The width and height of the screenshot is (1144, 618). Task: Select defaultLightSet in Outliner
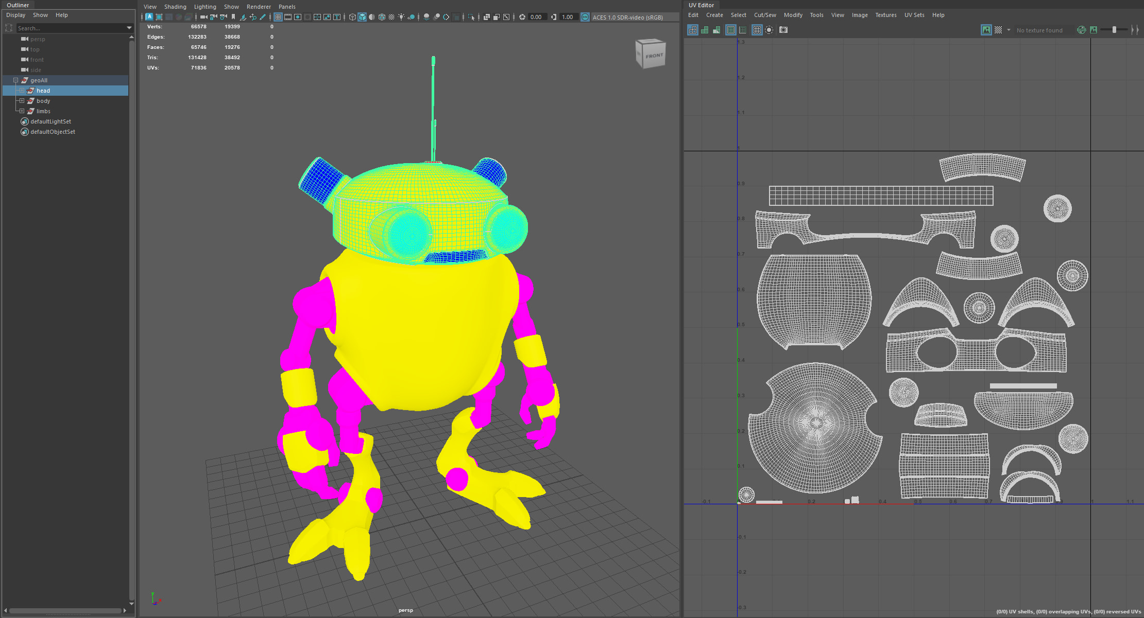(50, 121)
